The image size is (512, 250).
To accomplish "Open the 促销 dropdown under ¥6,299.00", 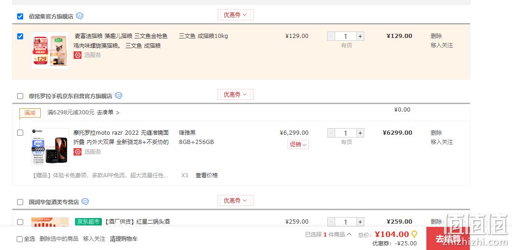I will [298, 144].
